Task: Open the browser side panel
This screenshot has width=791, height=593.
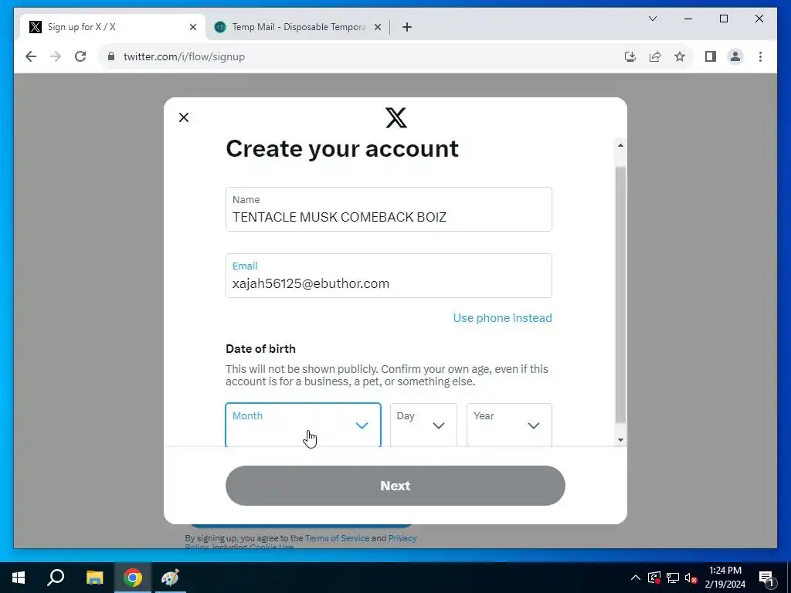Action: click(711, 56)
